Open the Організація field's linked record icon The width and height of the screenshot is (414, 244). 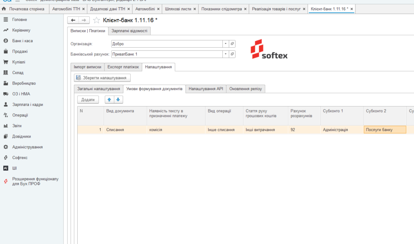232,44
